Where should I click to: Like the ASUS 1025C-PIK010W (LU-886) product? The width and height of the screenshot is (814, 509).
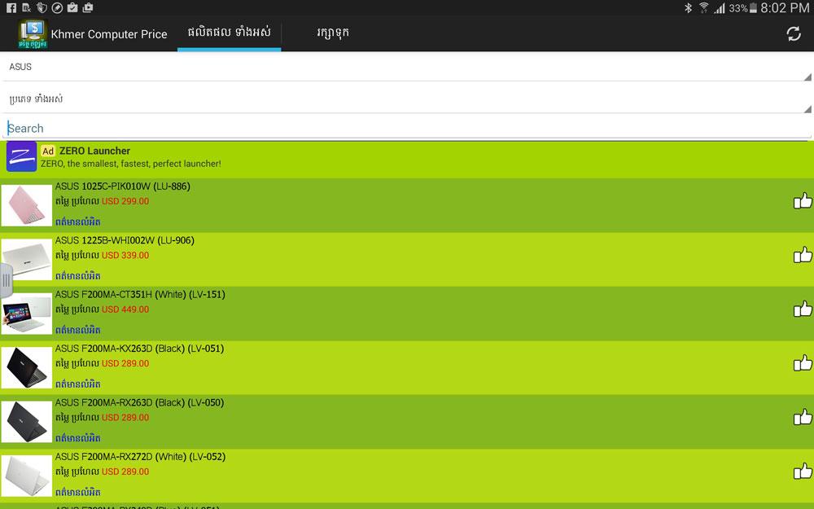click(x=803, y=200)
